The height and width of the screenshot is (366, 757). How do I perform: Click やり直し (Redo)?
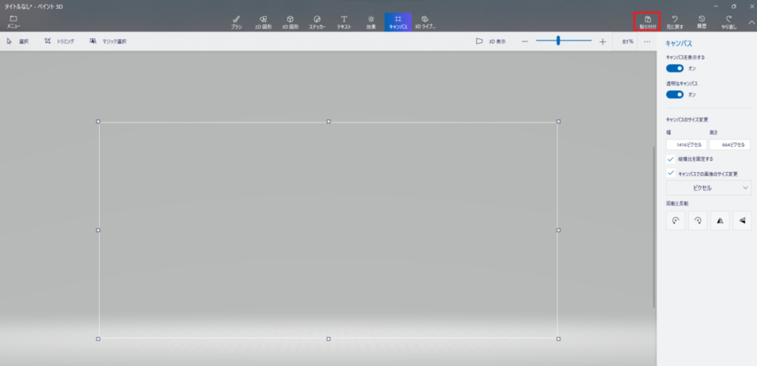coord(728,22)
